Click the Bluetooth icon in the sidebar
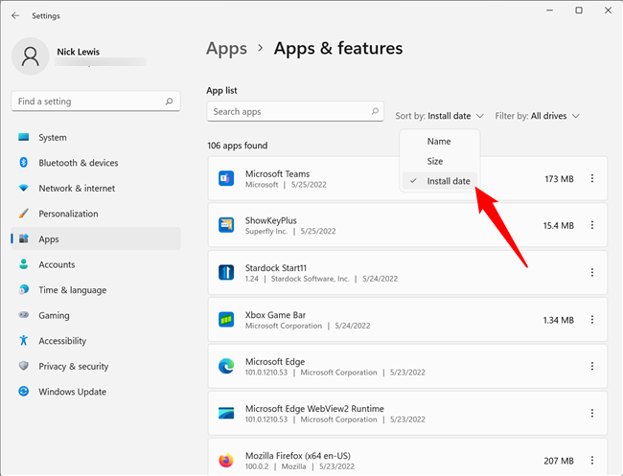623x476 pixels. click(x=23, y=163)
